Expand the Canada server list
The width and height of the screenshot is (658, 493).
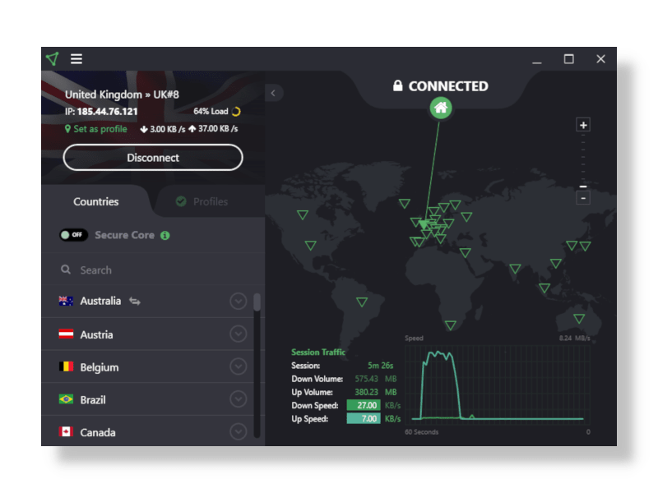[x=238, y=431]
